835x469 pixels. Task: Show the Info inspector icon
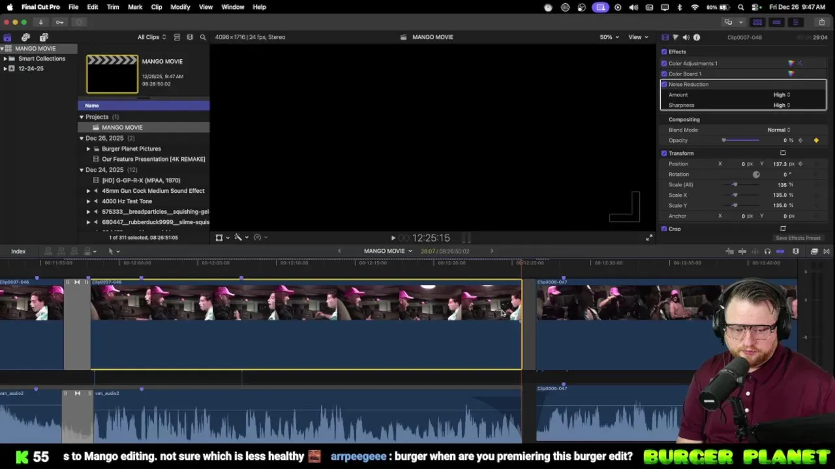pos(697,37)
